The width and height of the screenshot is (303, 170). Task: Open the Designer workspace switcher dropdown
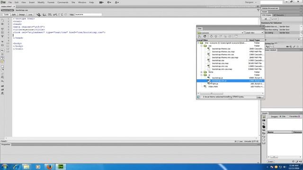(251, 2)
